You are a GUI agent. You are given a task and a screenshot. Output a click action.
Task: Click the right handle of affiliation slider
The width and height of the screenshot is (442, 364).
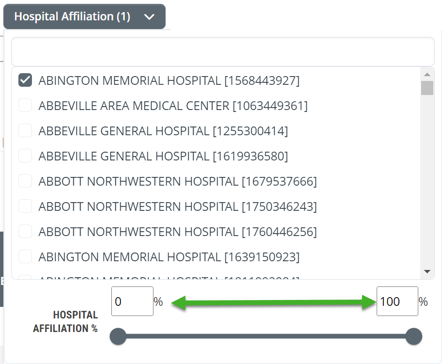[413, 336]
